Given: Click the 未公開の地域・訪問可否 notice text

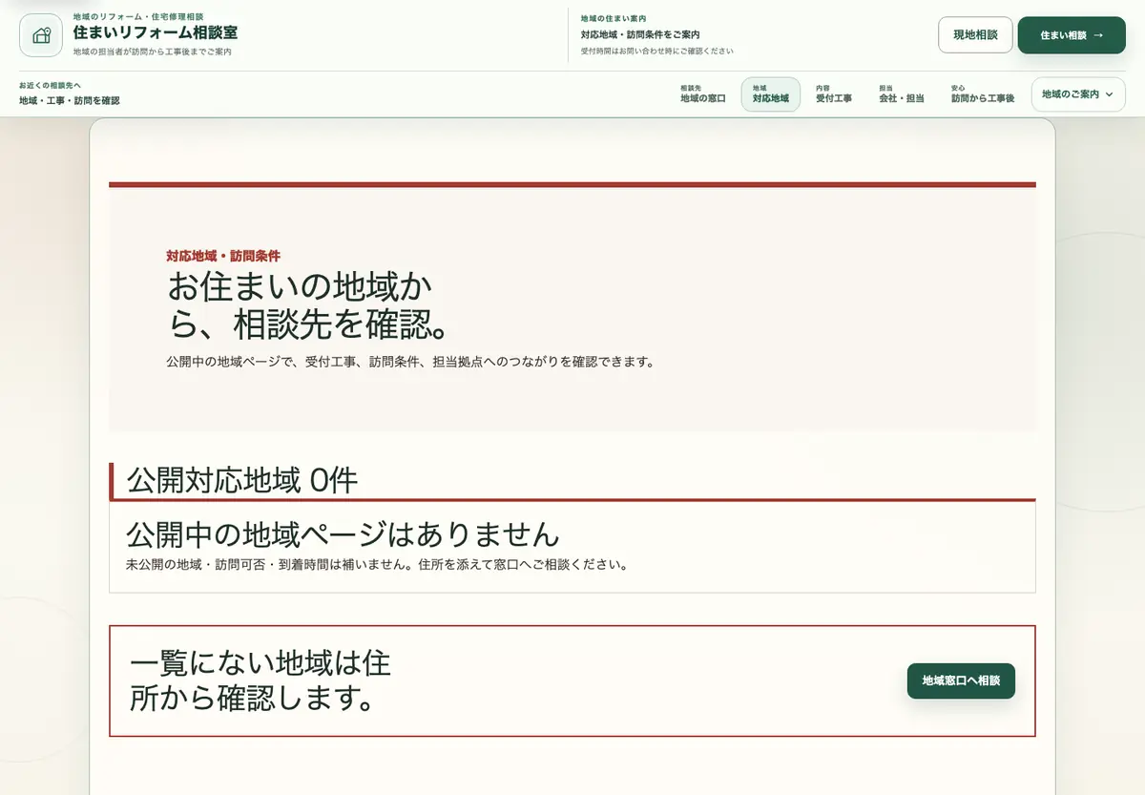Looking at the screenshot, I should [377, 564].
